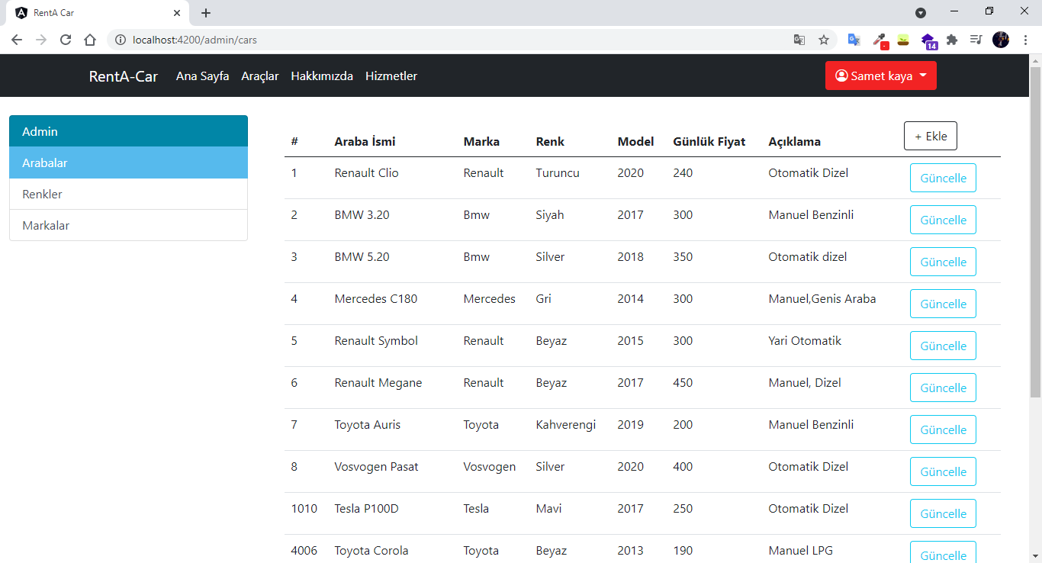Open the media controls queue icon
This screenshot has width=1042, height=563.
click(976, 40)
